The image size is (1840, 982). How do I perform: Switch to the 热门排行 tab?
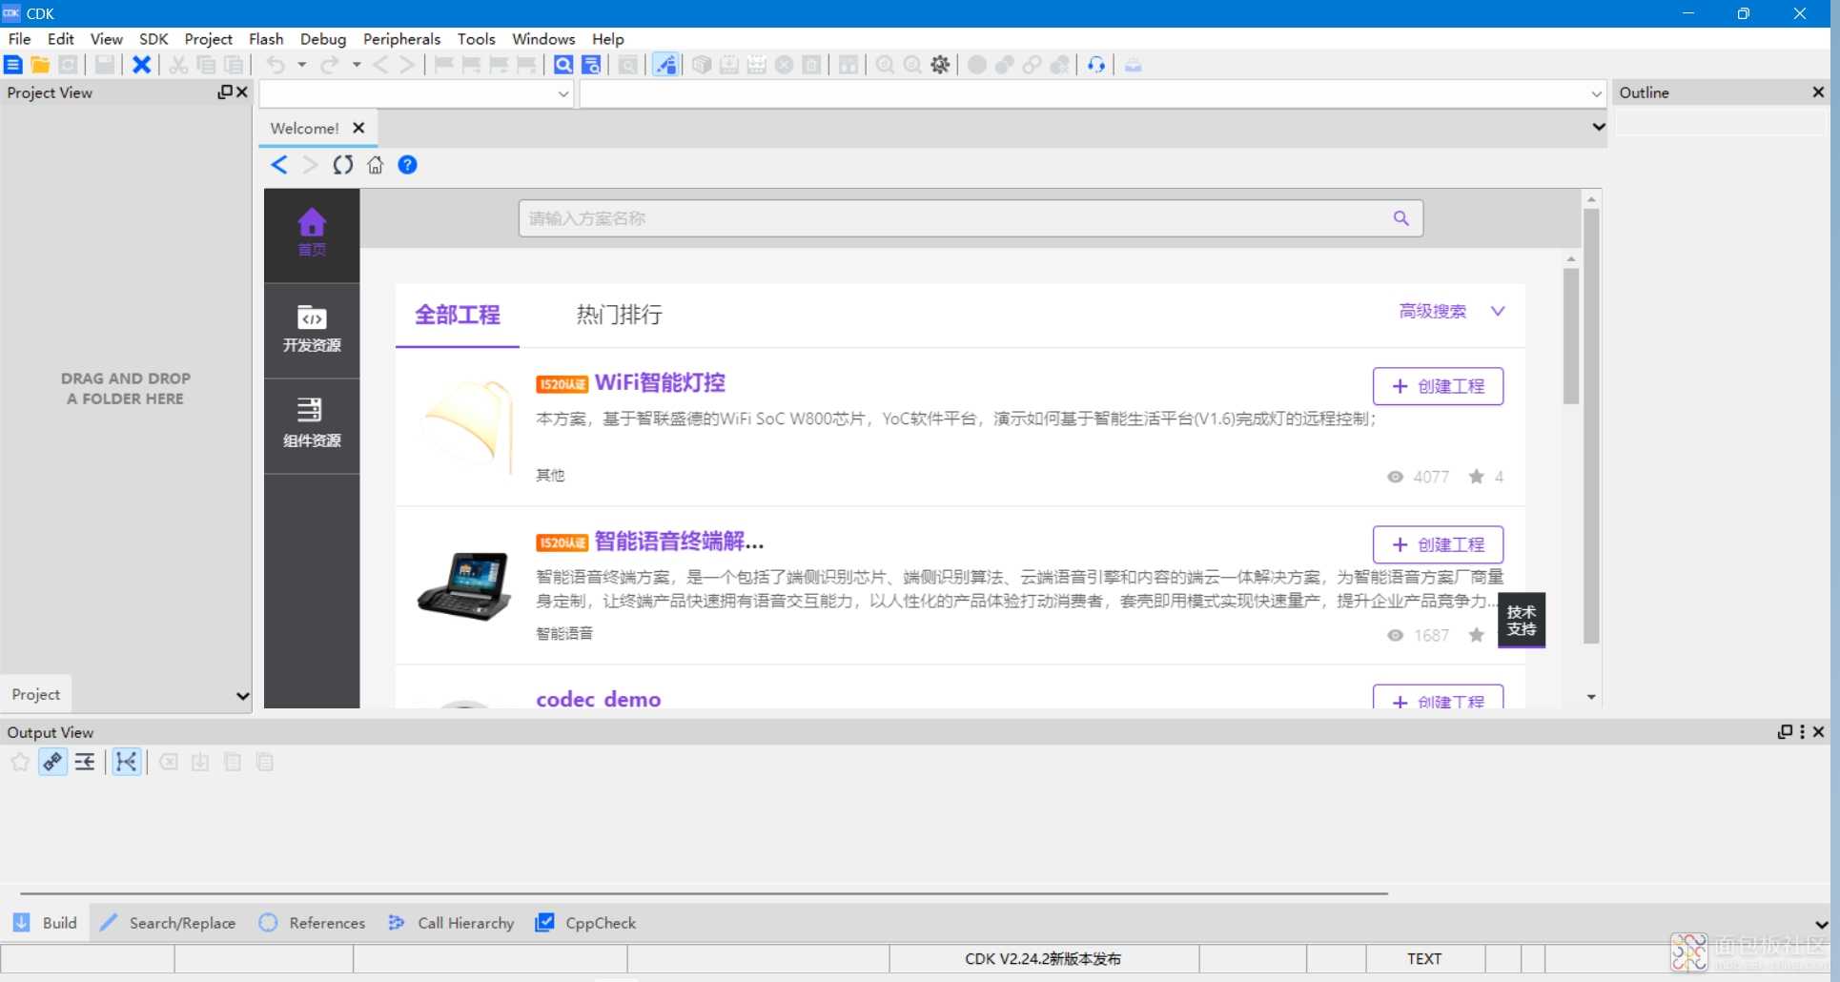pyautogui.click(x=619, y=315)
